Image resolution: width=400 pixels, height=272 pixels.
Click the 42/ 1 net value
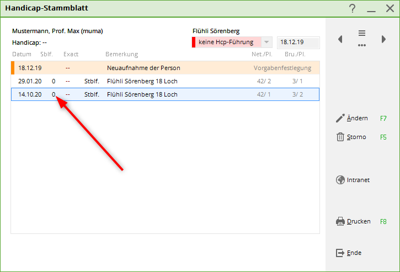tap(264, 94)
